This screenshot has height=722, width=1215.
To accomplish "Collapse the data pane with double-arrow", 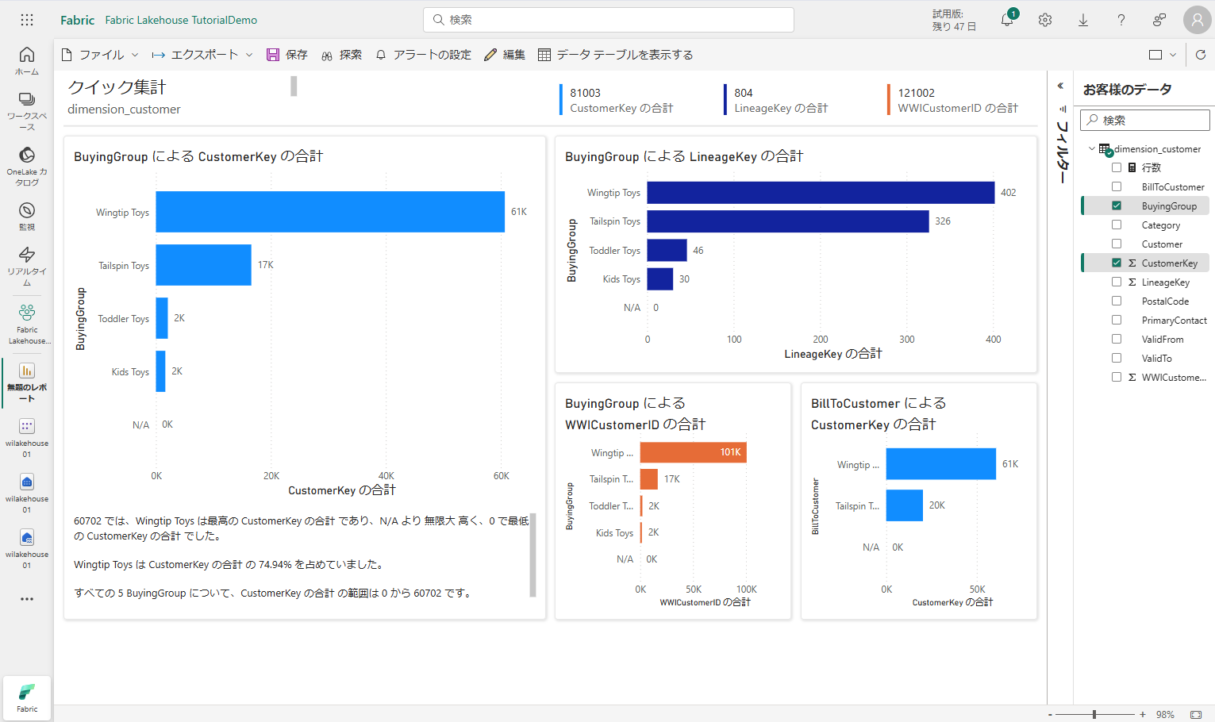I will click(x=1060, y=86).
